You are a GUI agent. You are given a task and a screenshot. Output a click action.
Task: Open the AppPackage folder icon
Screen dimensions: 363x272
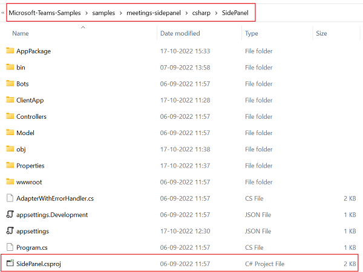pyautogui.click(x=10, y=51)
